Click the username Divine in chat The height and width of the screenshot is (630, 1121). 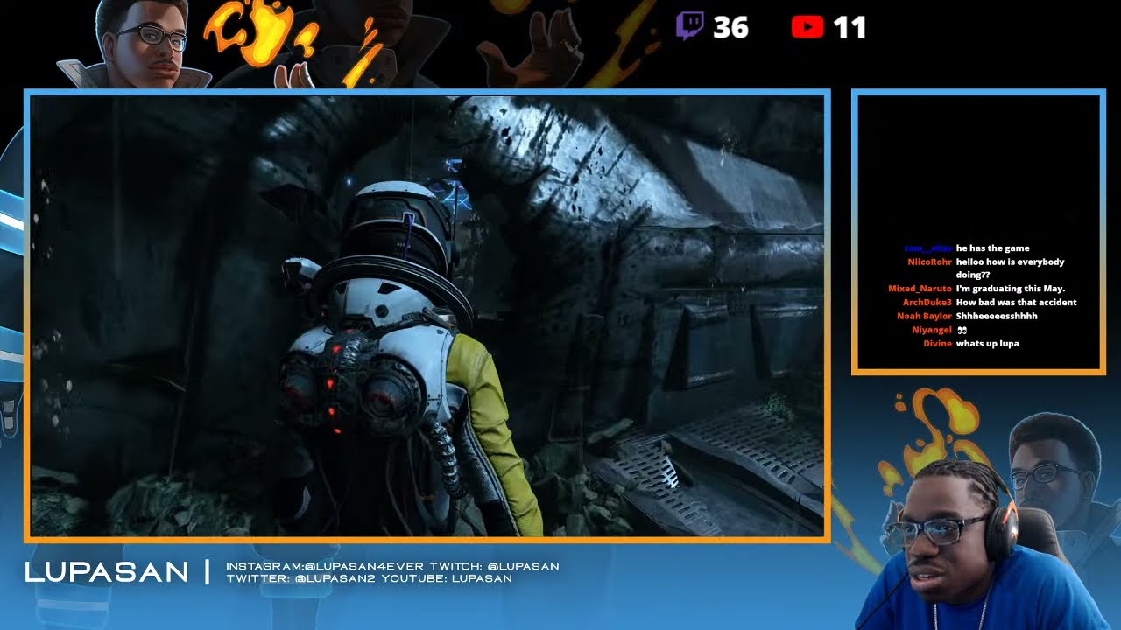pos(937,344)
